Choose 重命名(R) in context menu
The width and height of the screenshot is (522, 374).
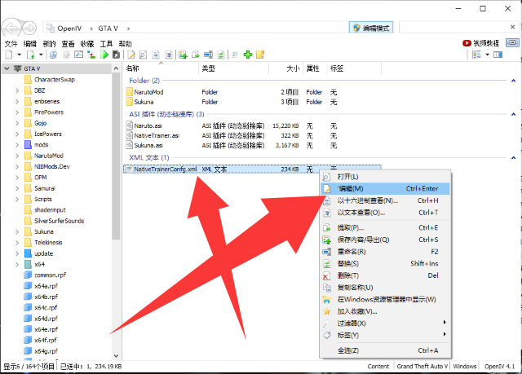385,252
